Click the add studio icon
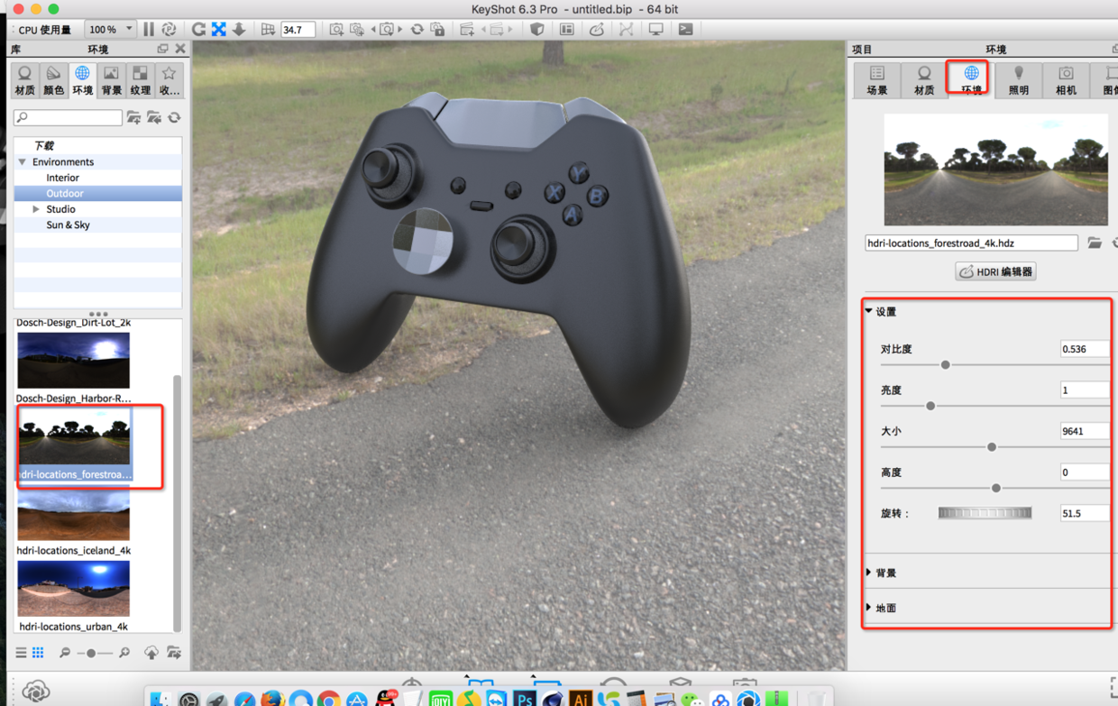The width and height of the screenshot is (1118, 706). (x=466, y=29)
